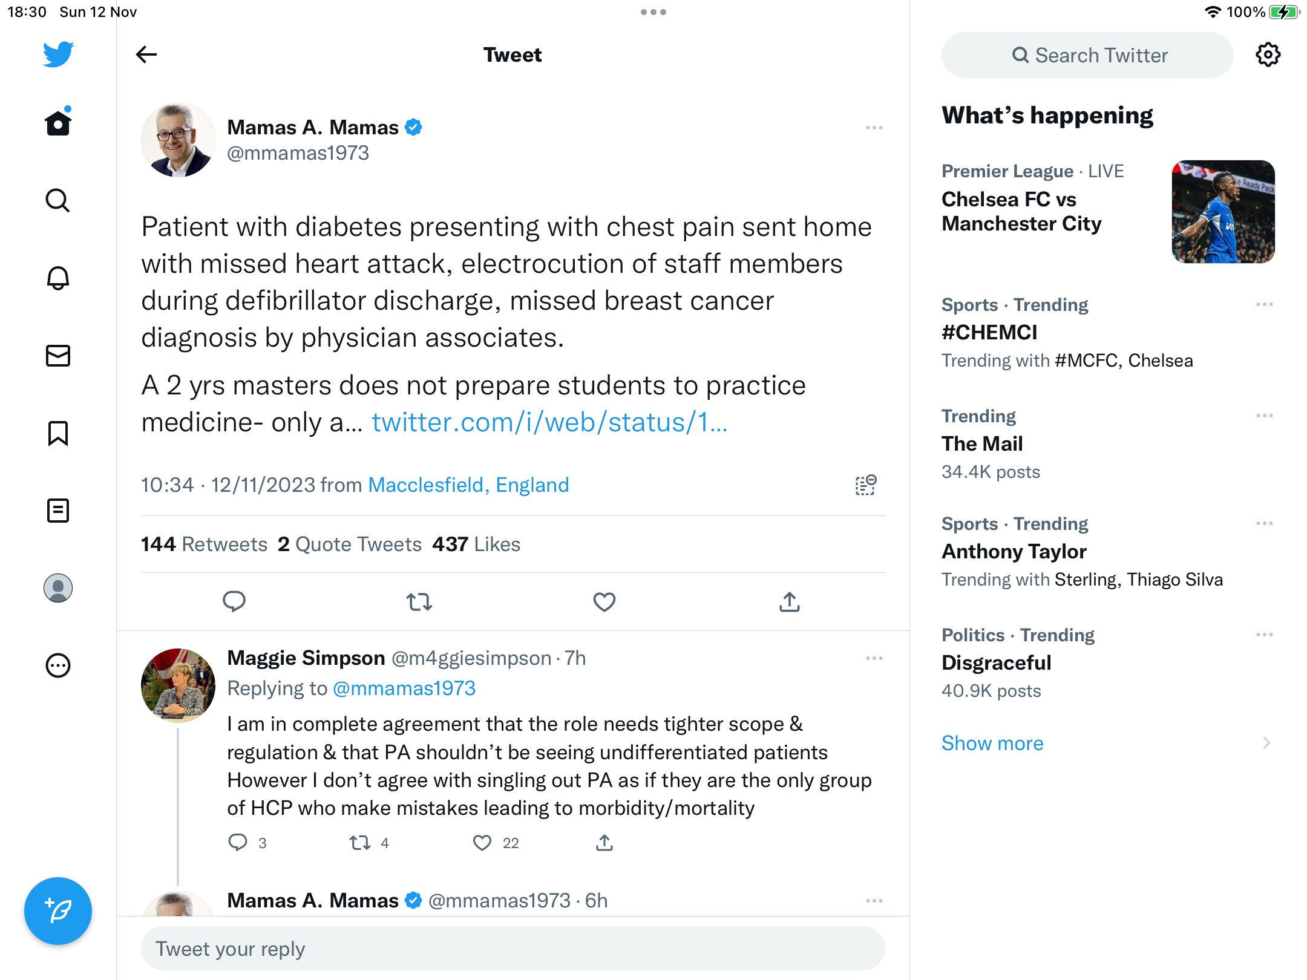The width and height of the screenshot is (1307, 980).
Task: Open Notifications bell in sidebar
Action: [58, 278]
